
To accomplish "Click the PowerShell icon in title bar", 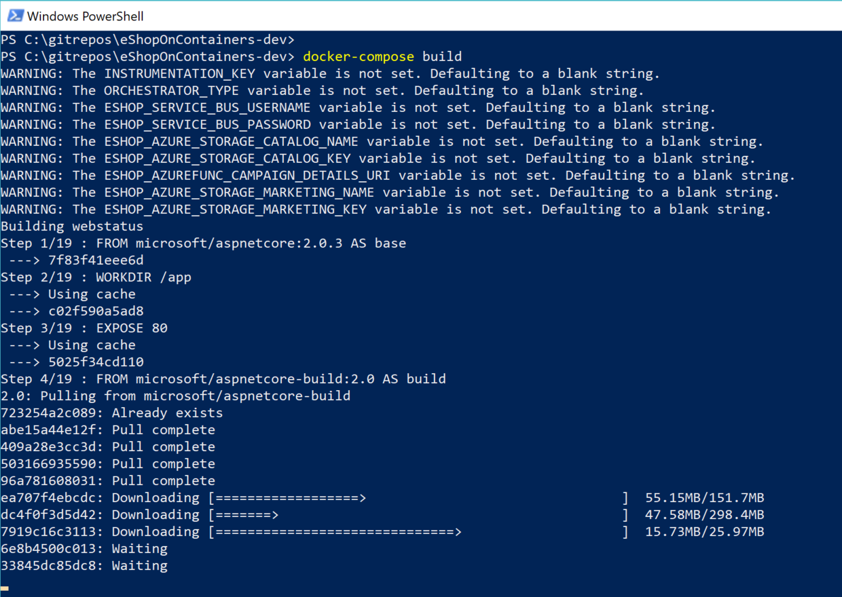I will (15, 16).
